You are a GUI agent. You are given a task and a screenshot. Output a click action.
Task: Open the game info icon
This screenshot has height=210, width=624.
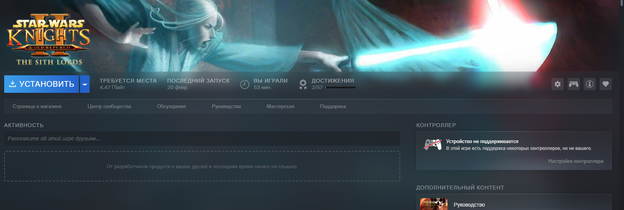[590, 84]
